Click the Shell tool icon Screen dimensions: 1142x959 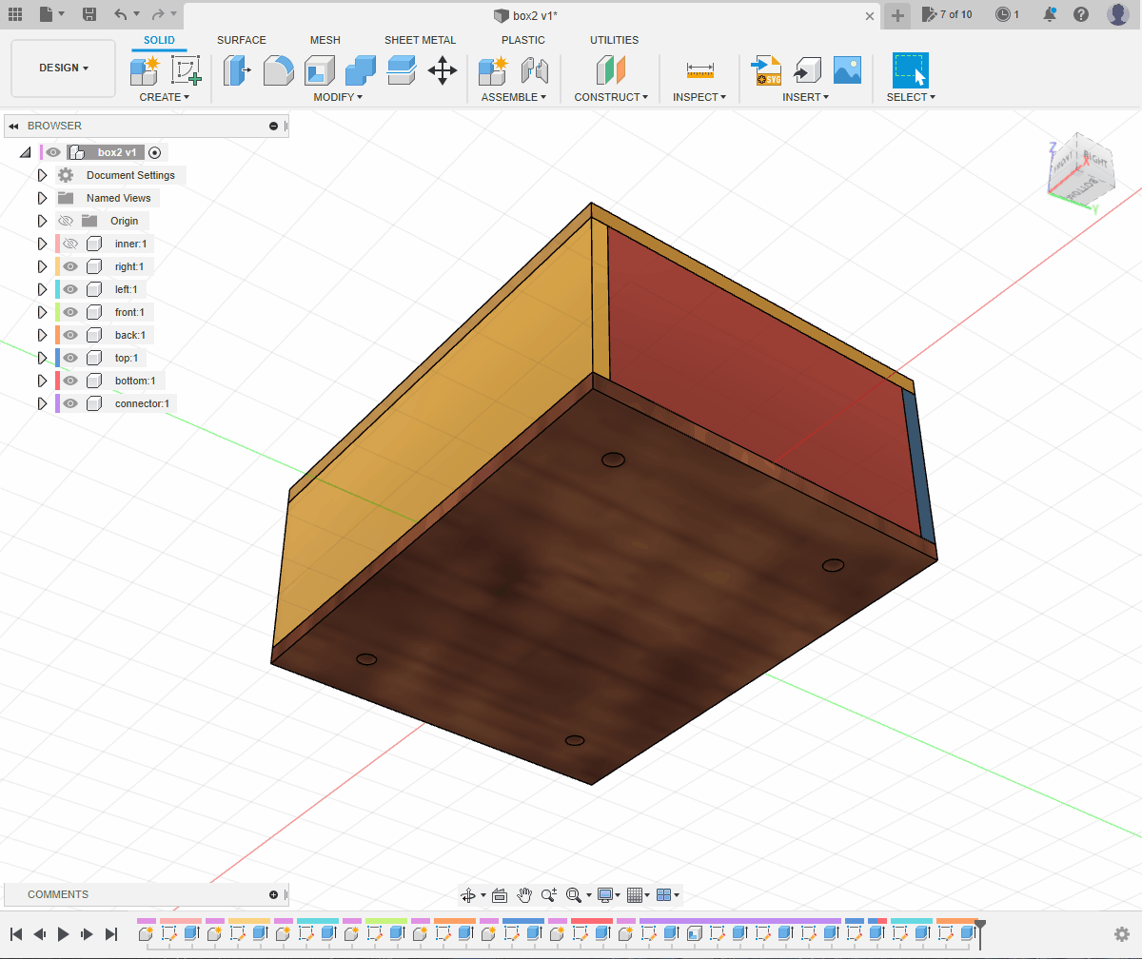coord(319,70)
